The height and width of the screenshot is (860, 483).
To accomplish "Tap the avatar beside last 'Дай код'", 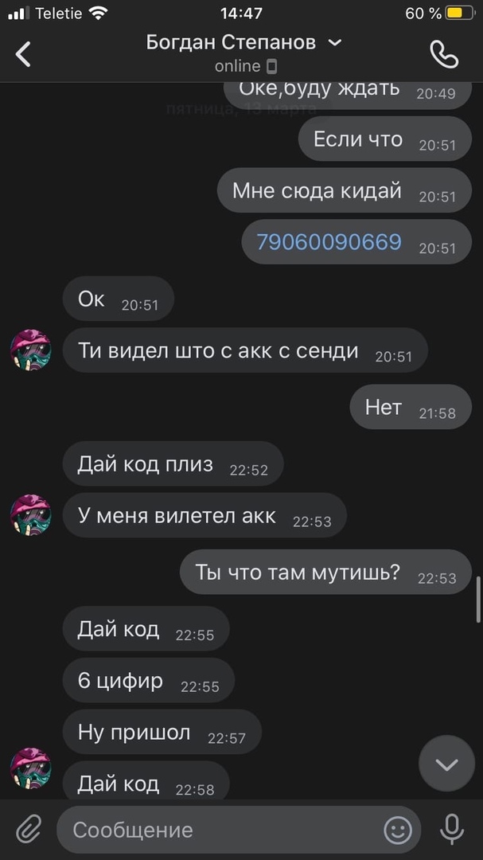I will click(31, 768).
